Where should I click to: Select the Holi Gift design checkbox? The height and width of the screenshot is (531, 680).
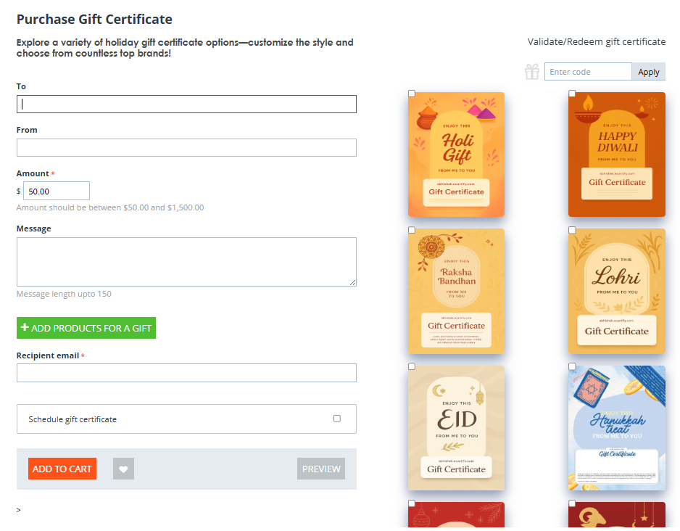pos(412,94)
